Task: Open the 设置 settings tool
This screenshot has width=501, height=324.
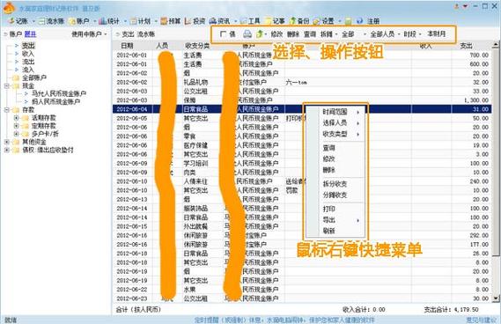Action: (324, 21)
